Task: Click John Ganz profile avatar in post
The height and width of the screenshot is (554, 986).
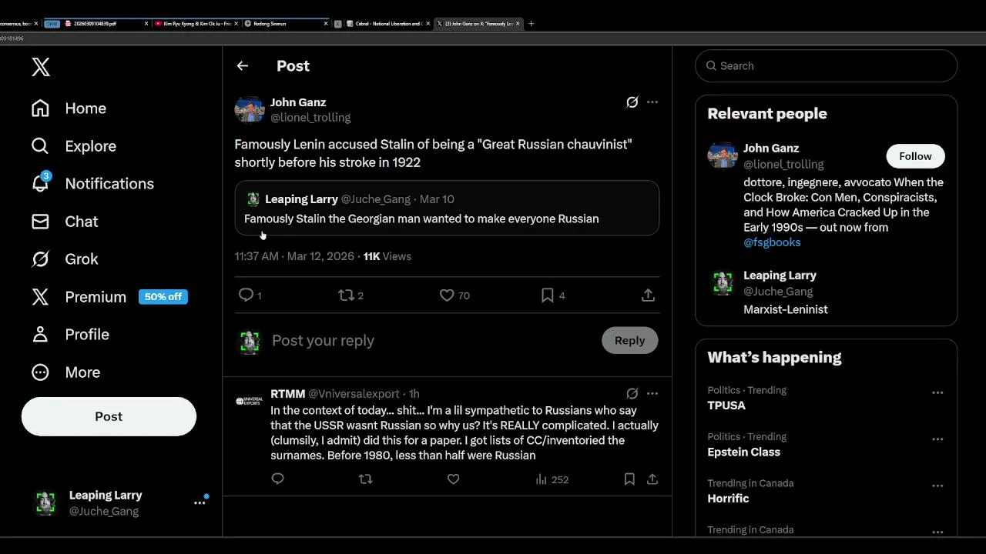Action: (x=250, y=109)
